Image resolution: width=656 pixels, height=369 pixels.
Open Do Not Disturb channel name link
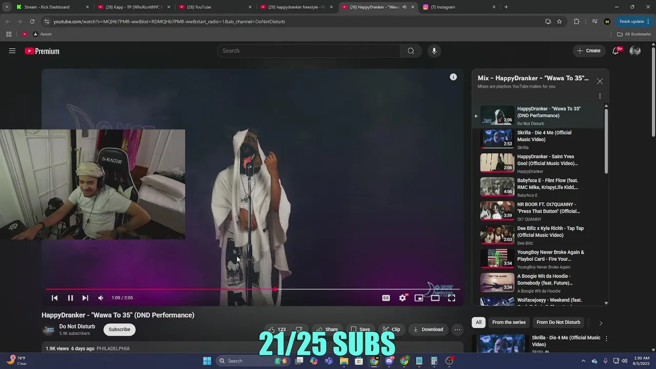(77, 326)
